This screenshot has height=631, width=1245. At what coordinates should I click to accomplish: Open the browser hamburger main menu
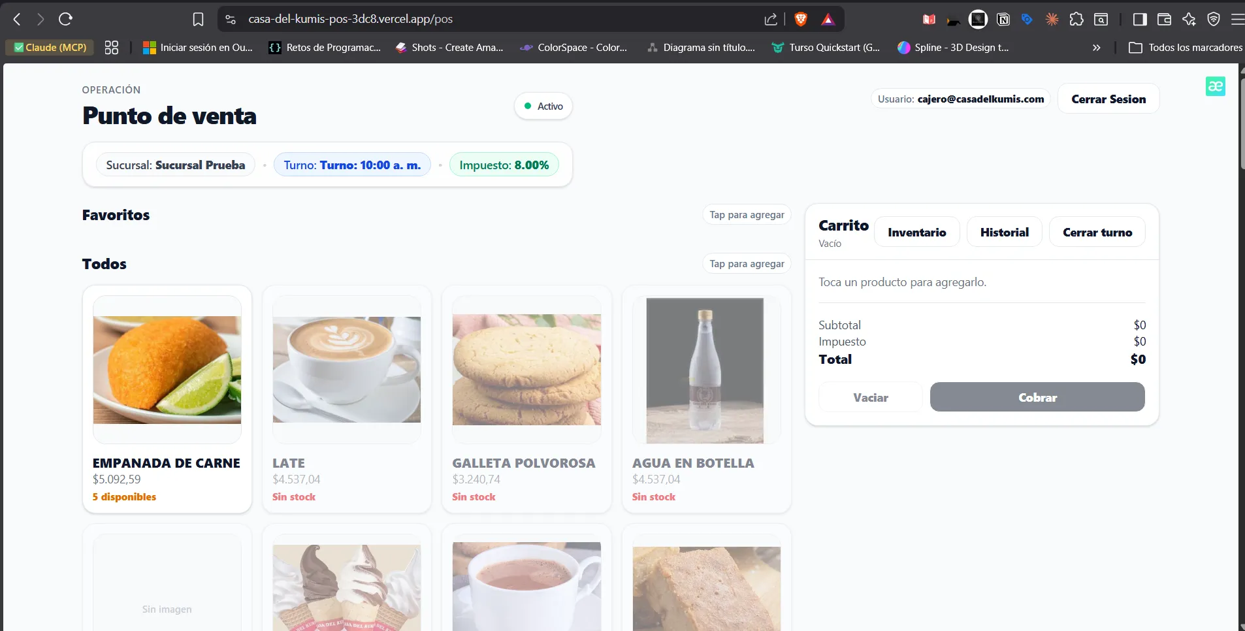[1237, 20]
